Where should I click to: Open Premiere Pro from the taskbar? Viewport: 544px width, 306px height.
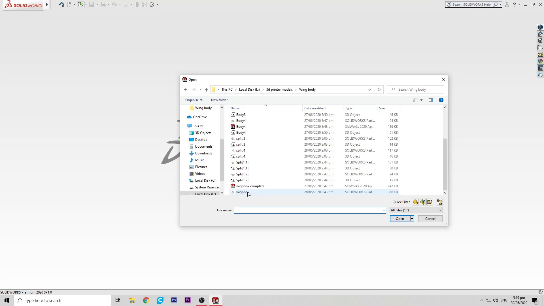coord(188,300)
